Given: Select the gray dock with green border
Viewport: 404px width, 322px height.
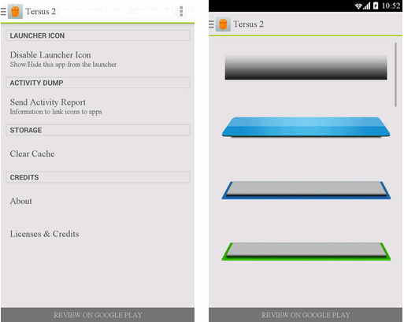Looking at the screenshot, I should click(306, 251).
